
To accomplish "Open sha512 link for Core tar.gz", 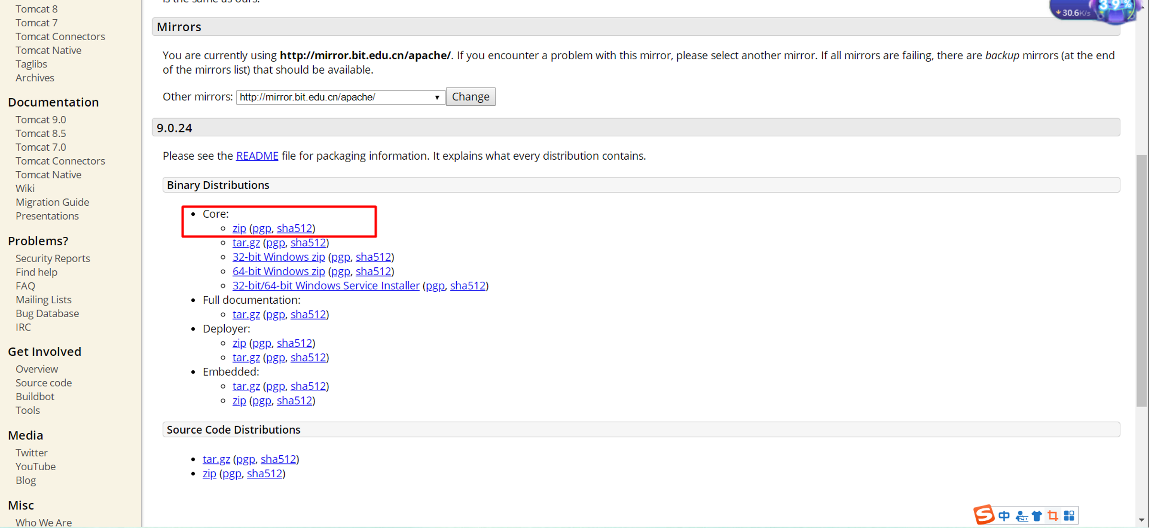I will point(308,242).
